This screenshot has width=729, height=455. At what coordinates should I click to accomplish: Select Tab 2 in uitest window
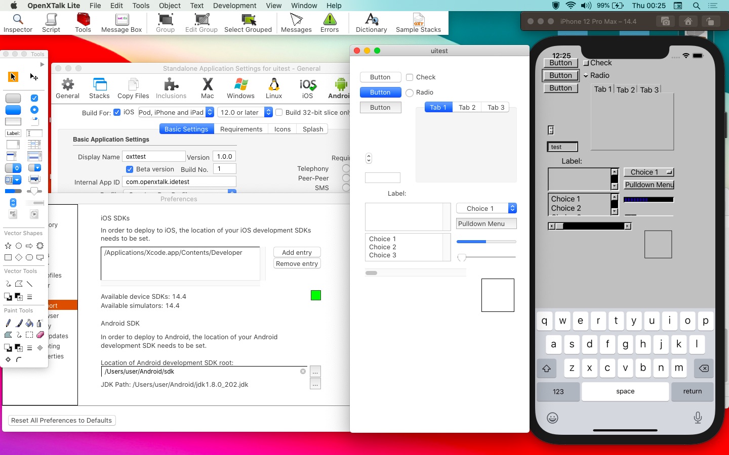467,107
